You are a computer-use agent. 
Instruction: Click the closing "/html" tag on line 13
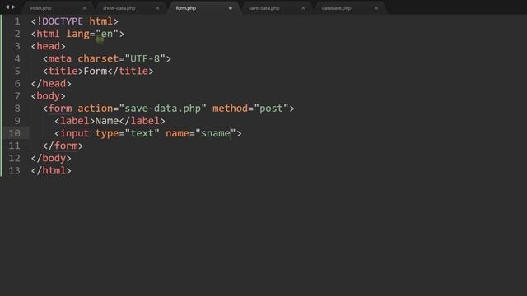(51, 170)
